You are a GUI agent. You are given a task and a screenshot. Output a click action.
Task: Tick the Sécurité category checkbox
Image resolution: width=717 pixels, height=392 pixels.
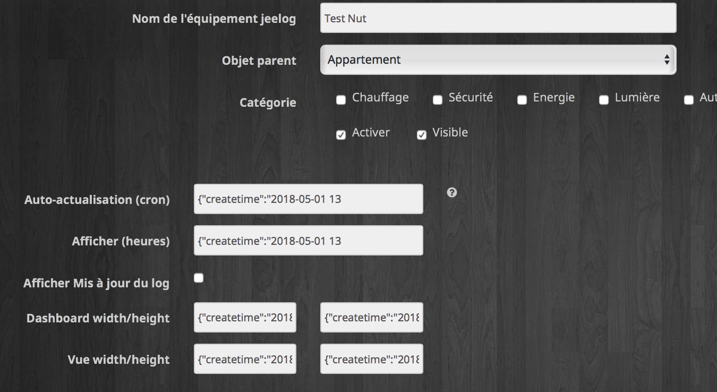[438, 99]
